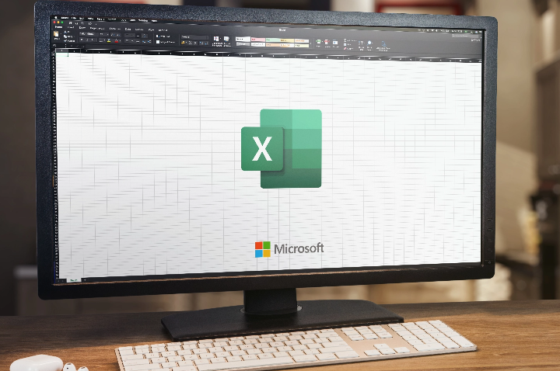560x371 pixels.
Task: Switch to the Home ribbon tab
Action: pos(58,26)
